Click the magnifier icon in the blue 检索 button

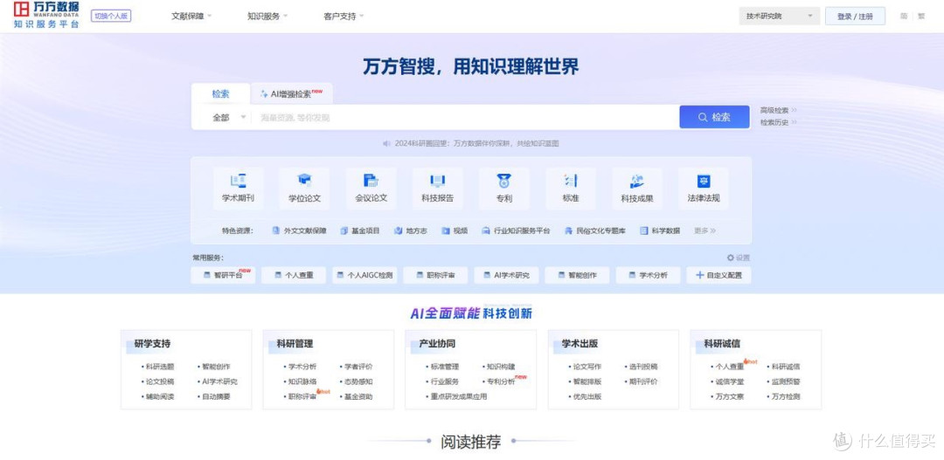[703, 117]
